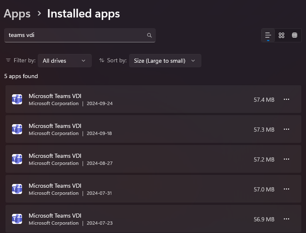The image size is (306, 233).
Task: Select Teams VDI entry dated 2024-09-18
Action: pos(153,129)
